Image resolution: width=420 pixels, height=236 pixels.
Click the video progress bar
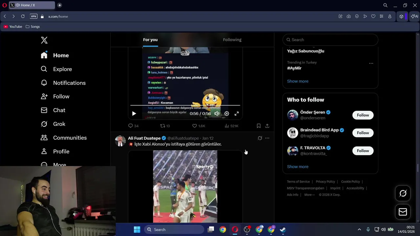tap(185, 105)
